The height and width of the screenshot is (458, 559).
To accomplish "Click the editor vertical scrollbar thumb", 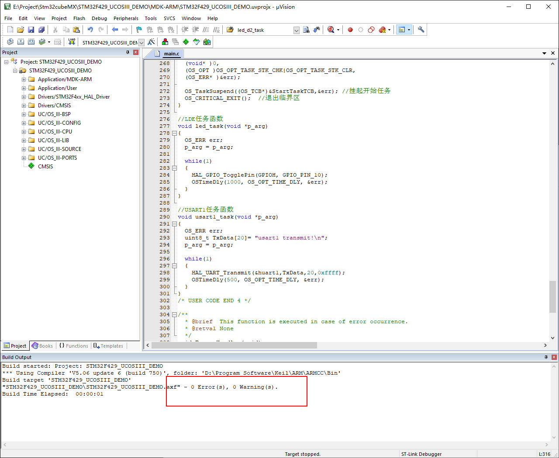I will pos(552,297).
